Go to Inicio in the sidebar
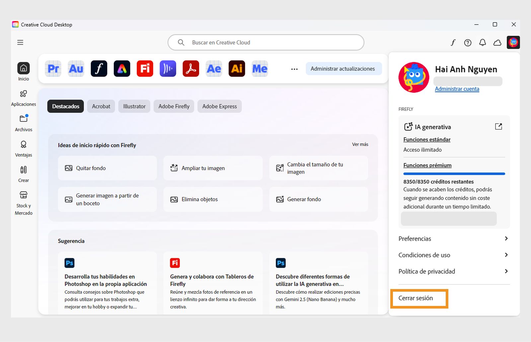This screenshot has width=531, height=342. click(24, 72)
